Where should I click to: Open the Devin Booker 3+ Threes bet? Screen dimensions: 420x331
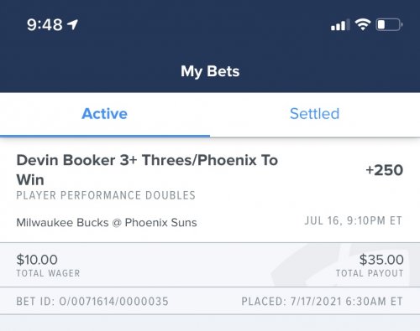147,170
